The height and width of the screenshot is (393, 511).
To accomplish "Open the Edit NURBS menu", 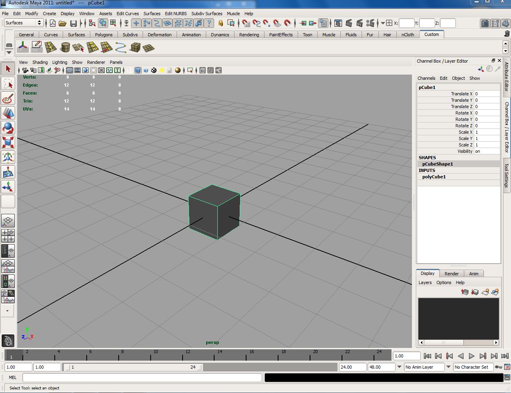I will point(176,14).
